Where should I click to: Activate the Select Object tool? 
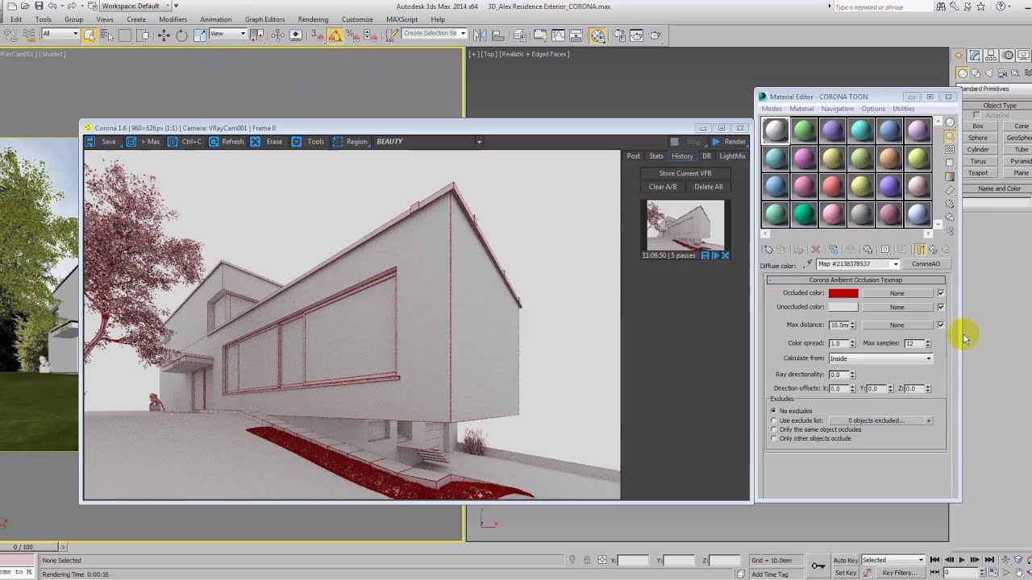point(89,35)
